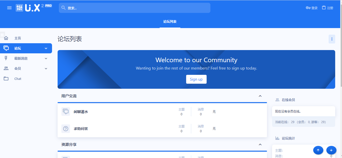Select the 论坛列表 tab
The image size is (342, 158).
(x=170, y=22)
